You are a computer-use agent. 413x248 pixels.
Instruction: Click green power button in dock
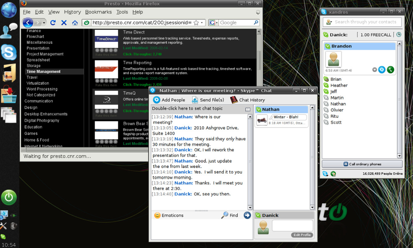click(9, 197)
